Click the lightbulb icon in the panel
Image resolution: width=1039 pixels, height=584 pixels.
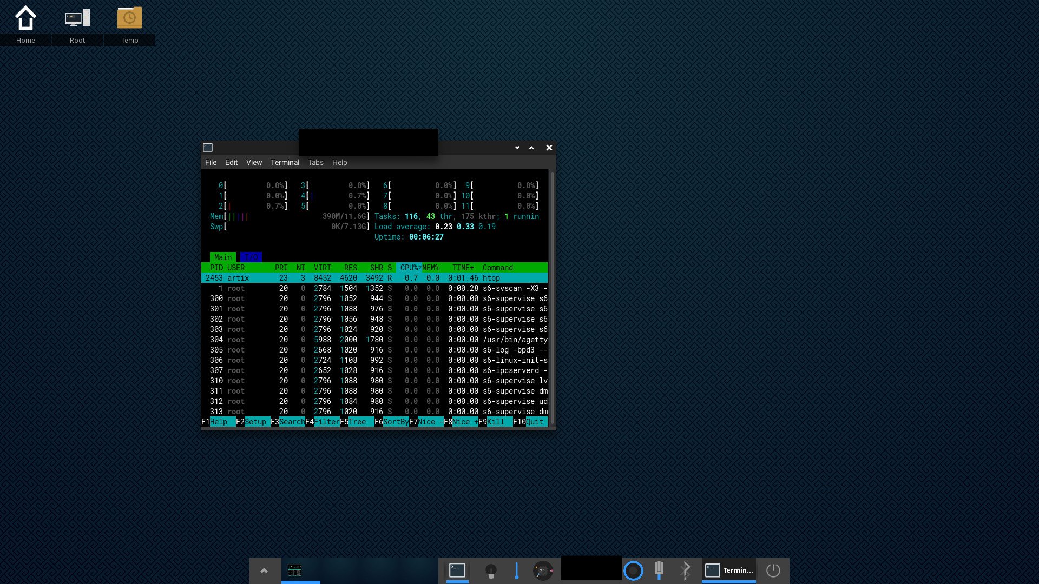pyautogui.click(x=491, y=570)
